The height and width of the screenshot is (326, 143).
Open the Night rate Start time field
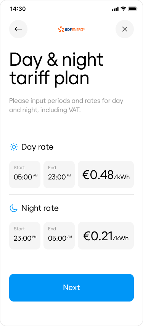click(25, 236)
